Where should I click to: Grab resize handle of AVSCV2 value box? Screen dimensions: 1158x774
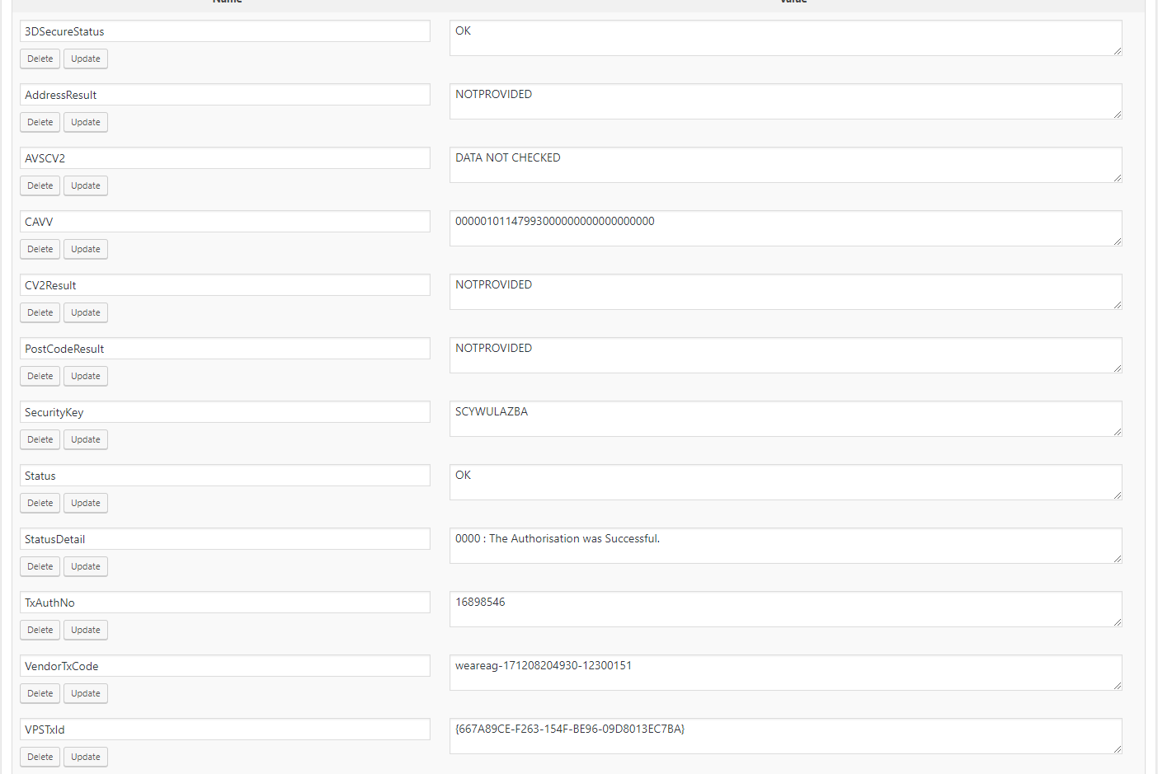[1118, 178]
